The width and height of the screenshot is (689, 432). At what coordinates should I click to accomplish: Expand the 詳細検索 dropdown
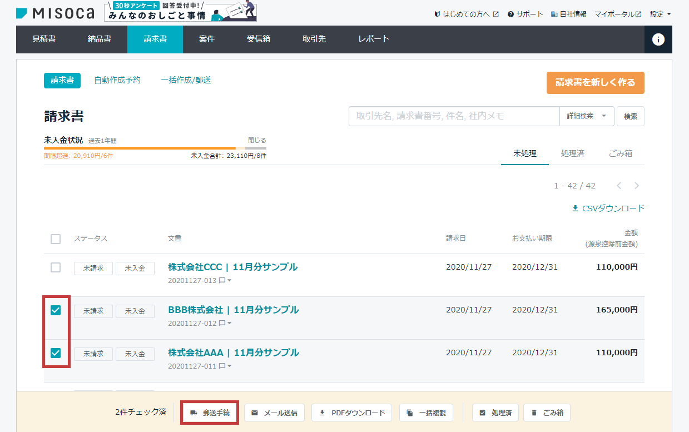tap(587, 116)
